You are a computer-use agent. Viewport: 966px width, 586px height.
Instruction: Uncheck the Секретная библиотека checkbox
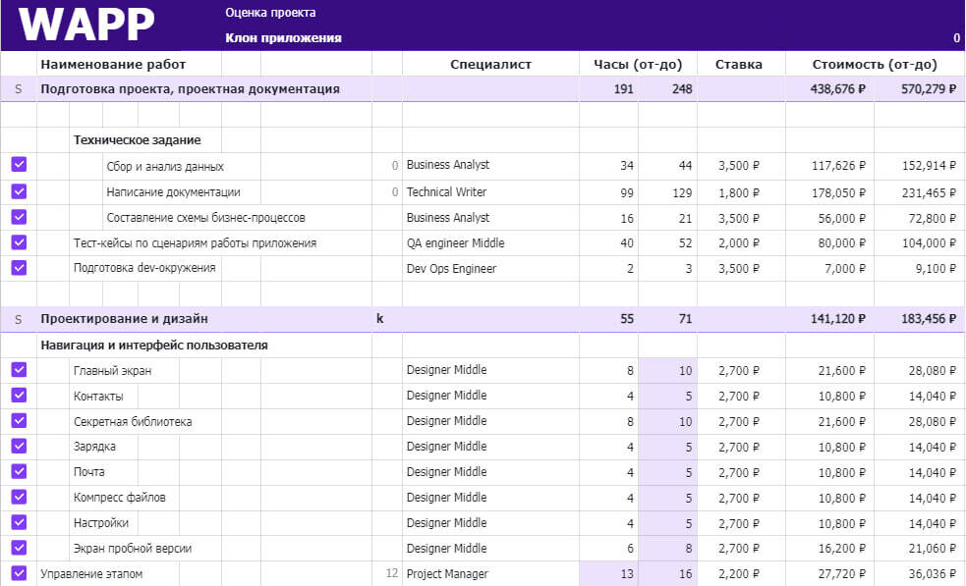tap(19, 420)
